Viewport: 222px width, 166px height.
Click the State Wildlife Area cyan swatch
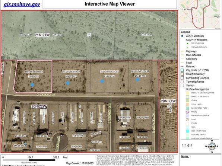coord(187,131)
